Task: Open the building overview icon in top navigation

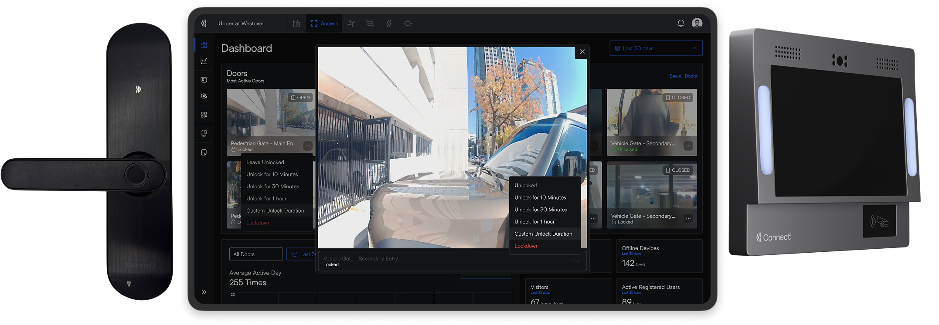Action: tap(296, 24)
